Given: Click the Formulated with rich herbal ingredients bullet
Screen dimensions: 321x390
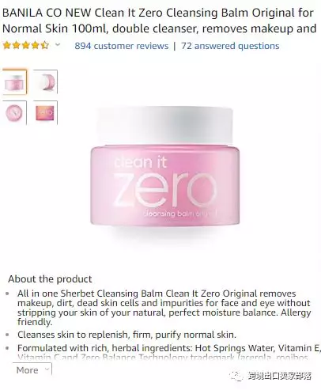Looking at the screenshot, I should click(168, 353).
